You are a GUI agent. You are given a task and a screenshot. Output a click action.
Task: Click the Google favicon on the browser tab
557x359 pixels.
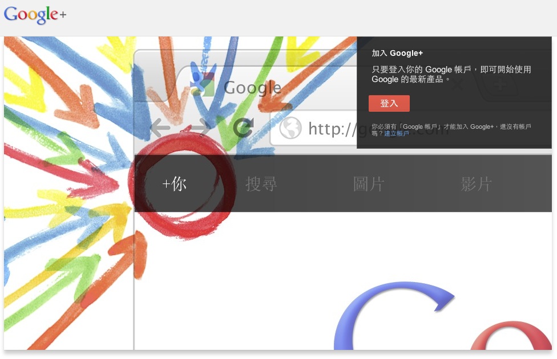(202, 85)
